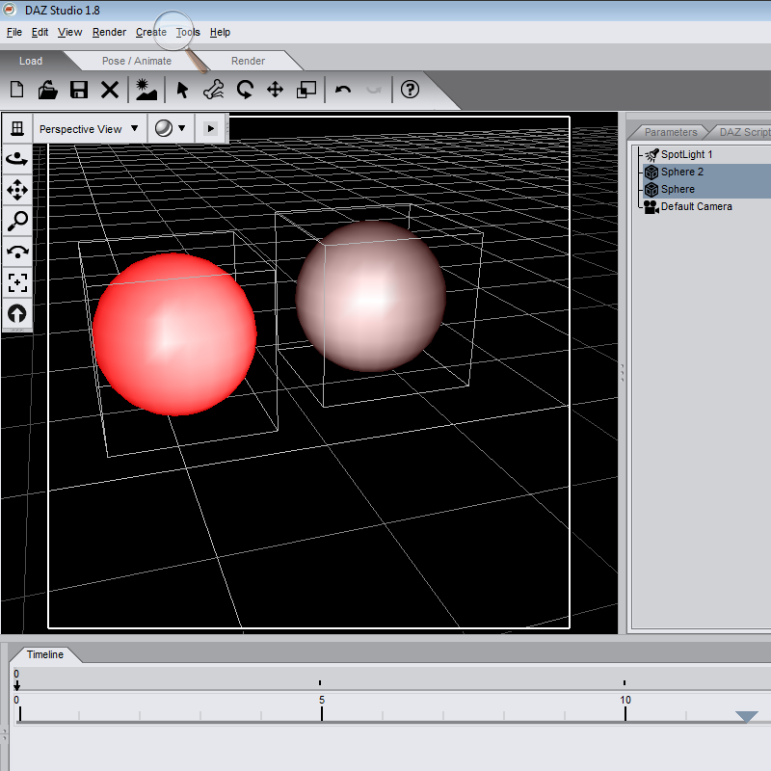This screenshot has height=771, width=771.
Task: Open the shading sphere style dropdown
Action: click(171, 128)
